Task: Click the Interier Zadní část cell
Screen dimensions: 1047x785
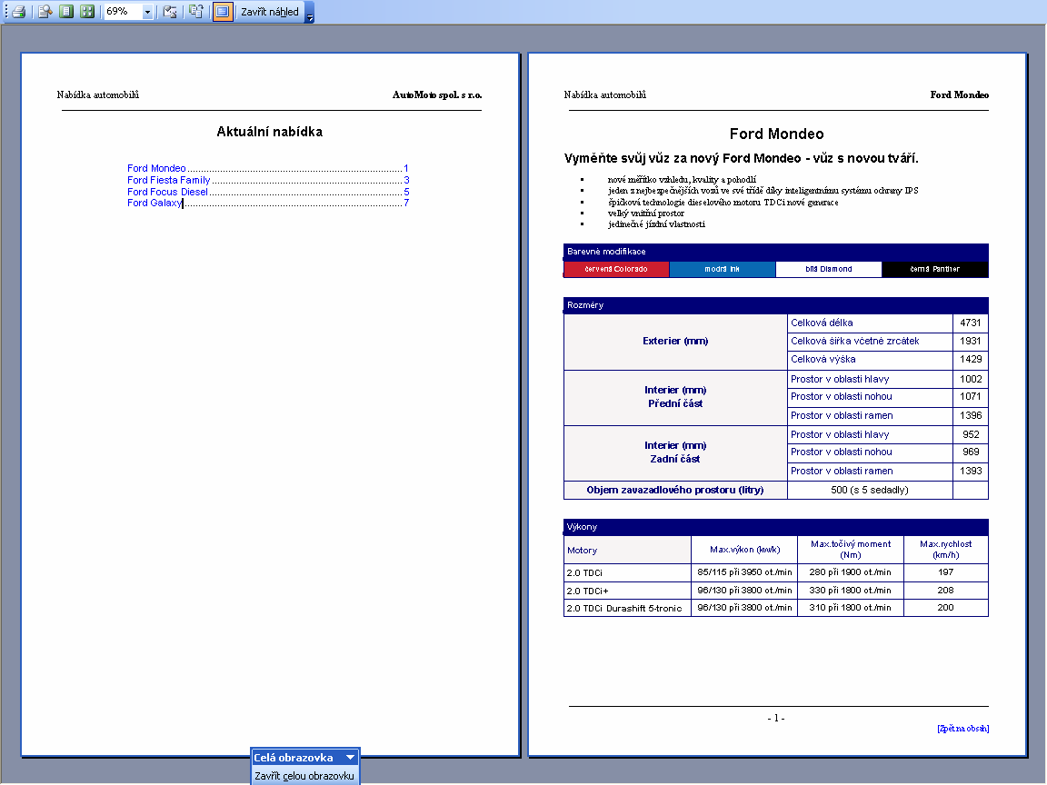Action: (x=676, y=452)
